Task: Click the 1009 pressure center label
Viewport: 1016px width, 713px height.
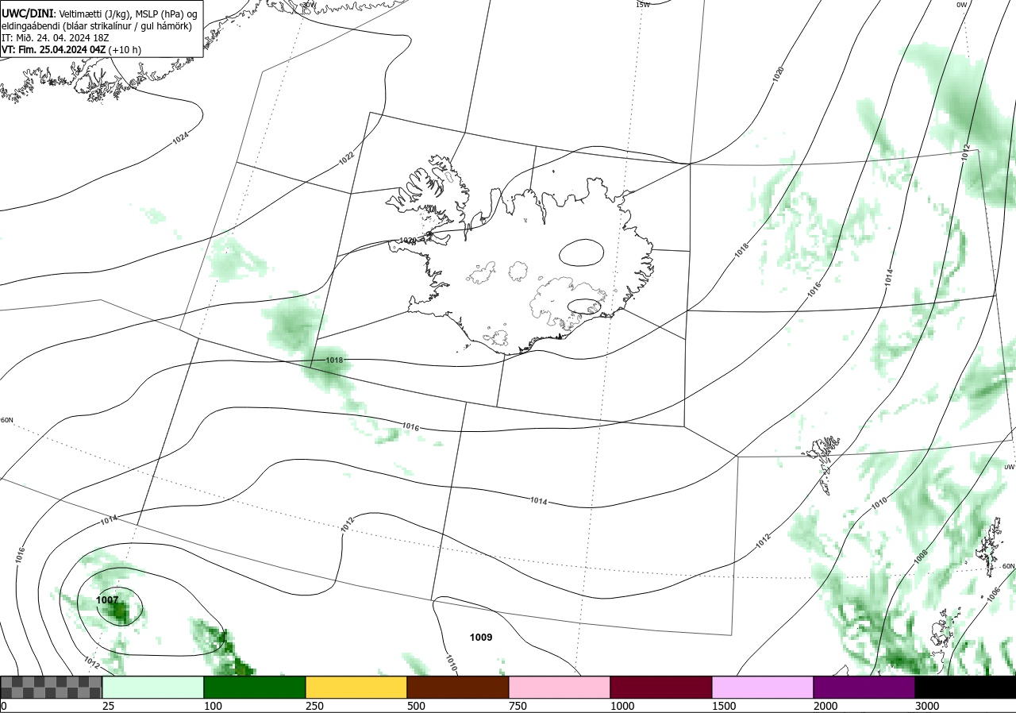Action: coord(481,638)
